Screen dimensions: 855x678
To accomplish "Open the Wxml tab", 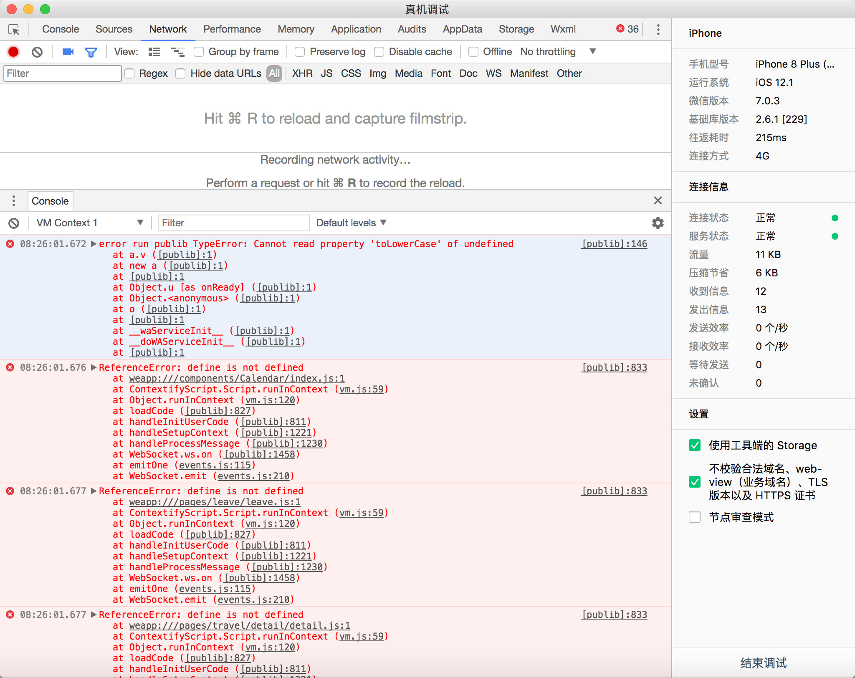I will pos(563,29).
